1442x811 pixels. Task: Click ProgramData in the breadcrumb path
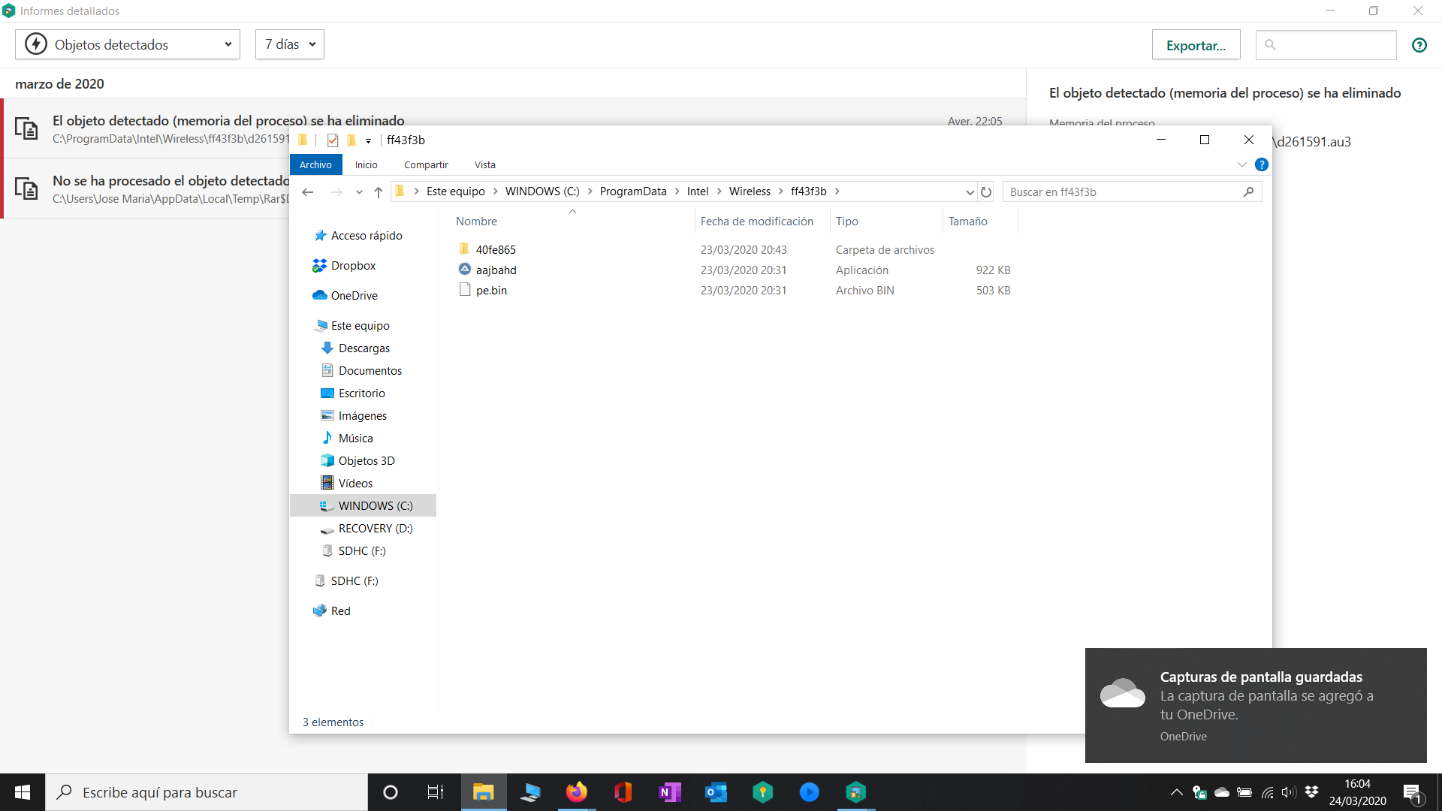point(632,191)
